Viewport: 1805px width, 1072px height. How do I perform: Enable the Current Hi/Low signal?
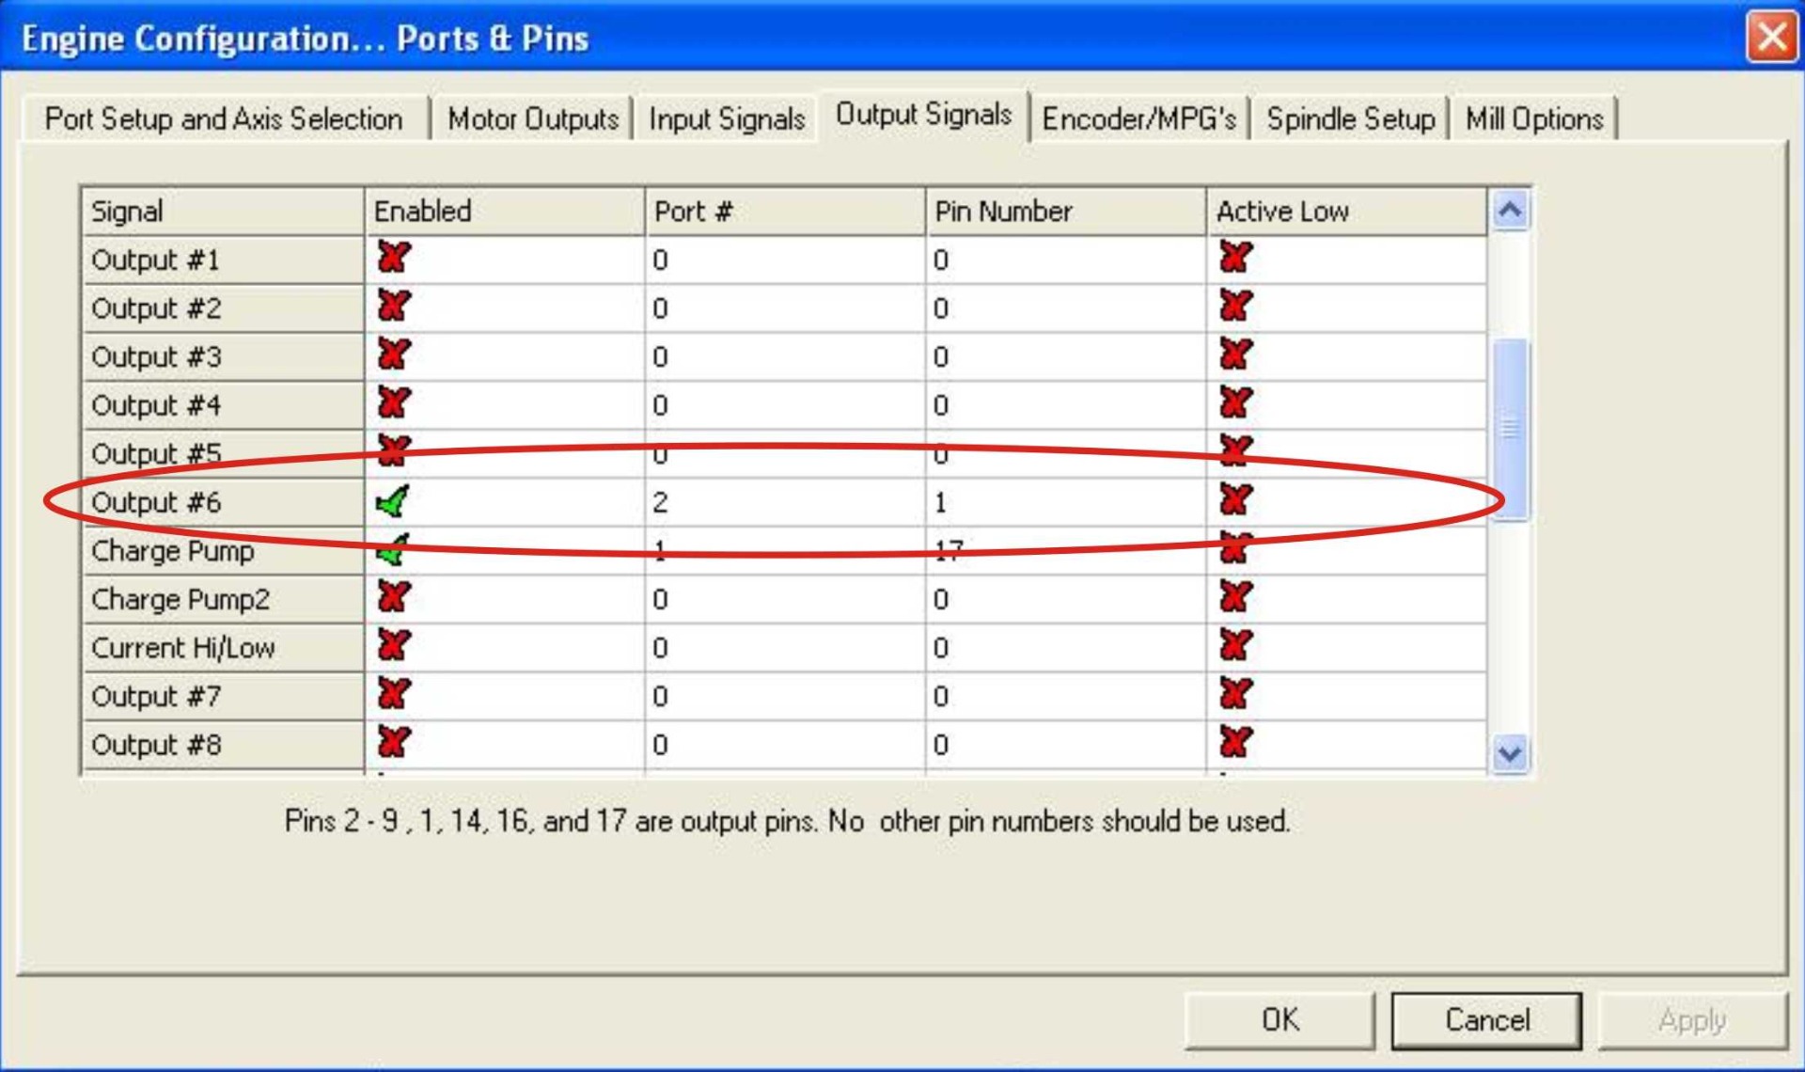tap(392, 647)
